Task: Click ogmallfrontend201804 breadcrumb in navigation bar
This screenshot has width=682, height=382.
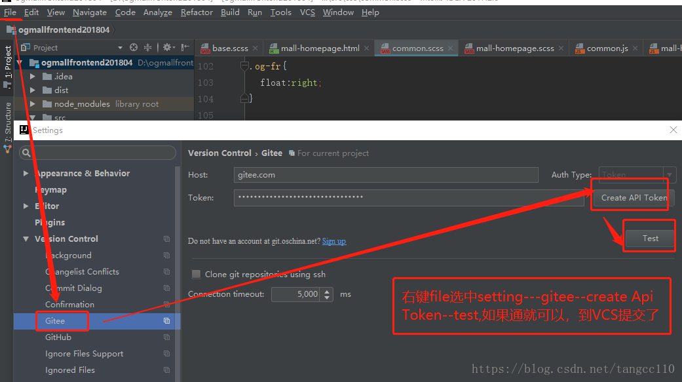Action: click(x=64, y=29)
